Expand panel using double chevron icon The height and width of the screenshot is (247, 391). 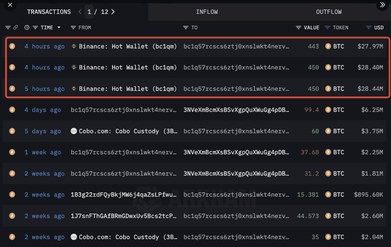coord(381,4)
